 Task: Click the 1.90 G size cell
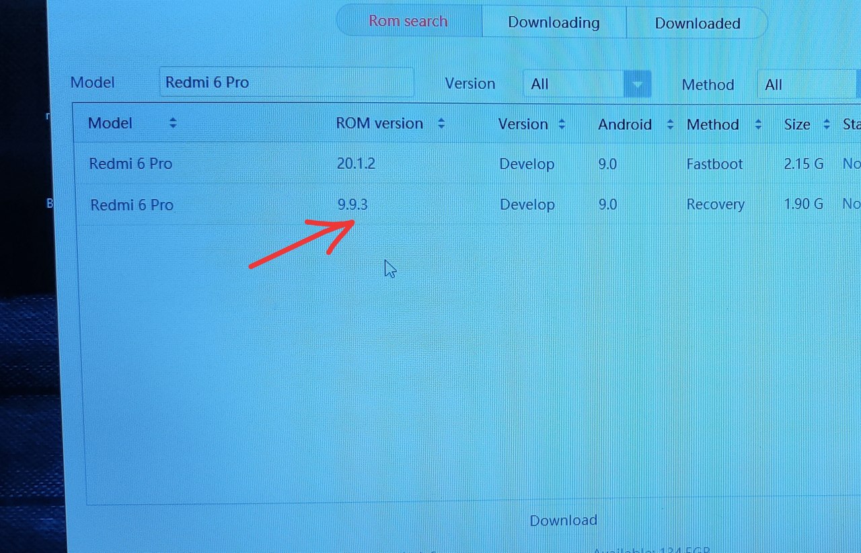804,205
